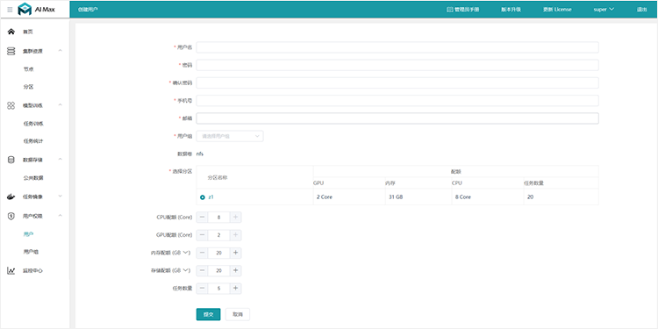Collapse the 用户权限 menu chevron

60,216
